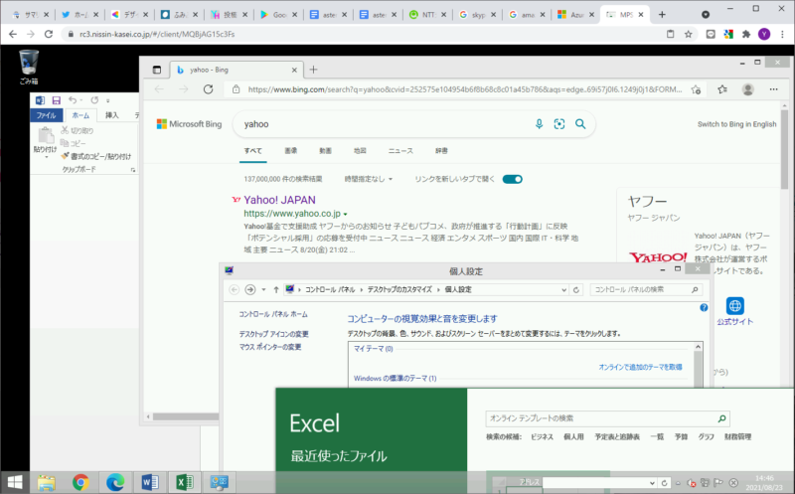Open the Word quick access toolbar customize arrow
The image size is (795, 494).
pos(108,101)
